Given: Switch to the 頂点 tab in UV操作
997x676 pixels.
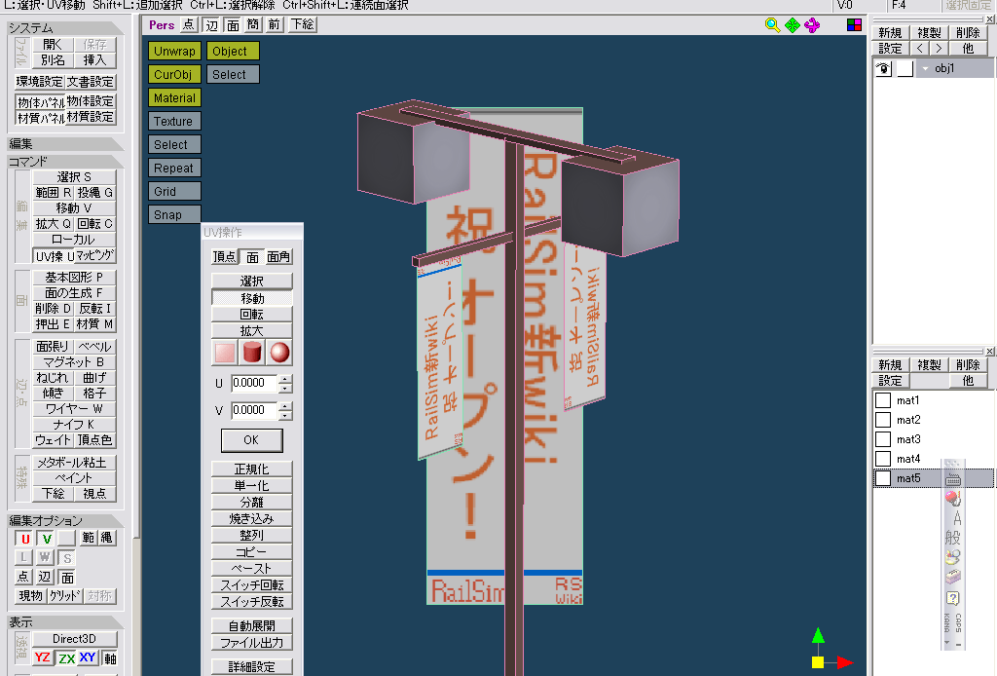Looking at the screenshot, I should tap(225, 257).
